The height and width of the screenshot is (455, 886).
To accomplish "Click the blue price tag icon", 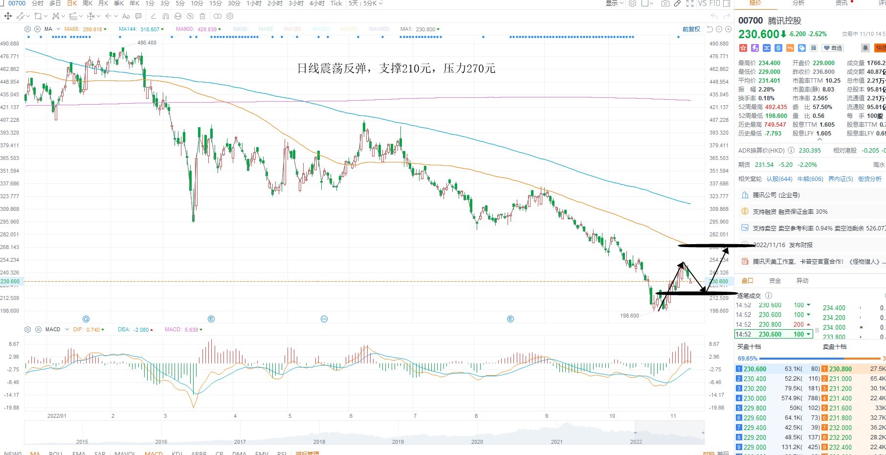I will tap(802, 48).
